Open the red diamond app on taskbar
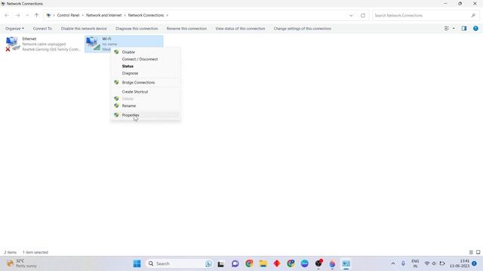 click(277, 263)
